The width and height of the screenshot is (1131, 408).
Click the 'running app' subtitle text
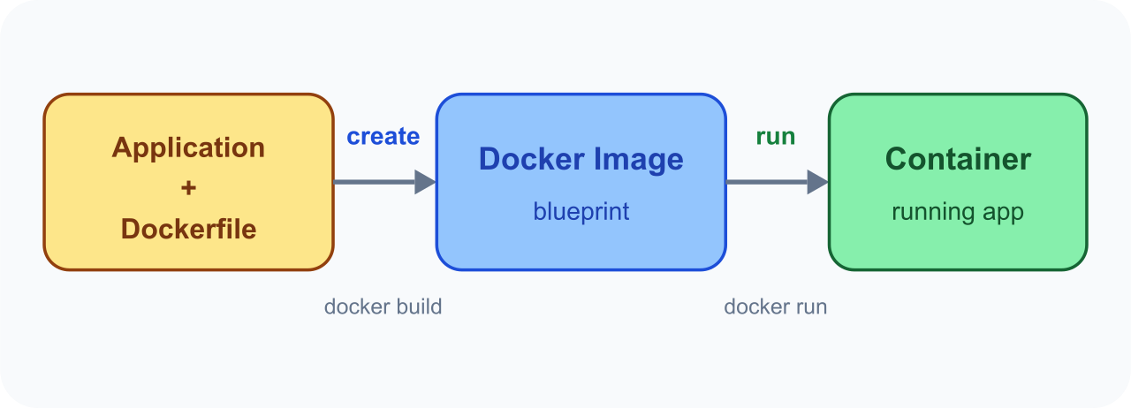(x=958, y=212)
